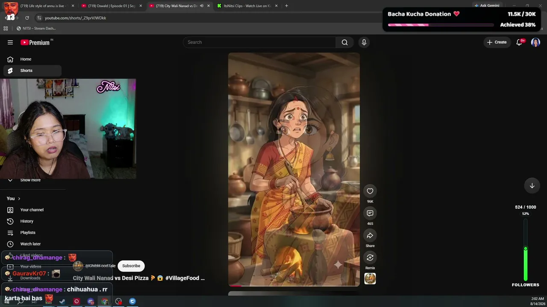547x307 pixels.
Task: Open the Watch later clock icon
Action: (x=10, y=244)
